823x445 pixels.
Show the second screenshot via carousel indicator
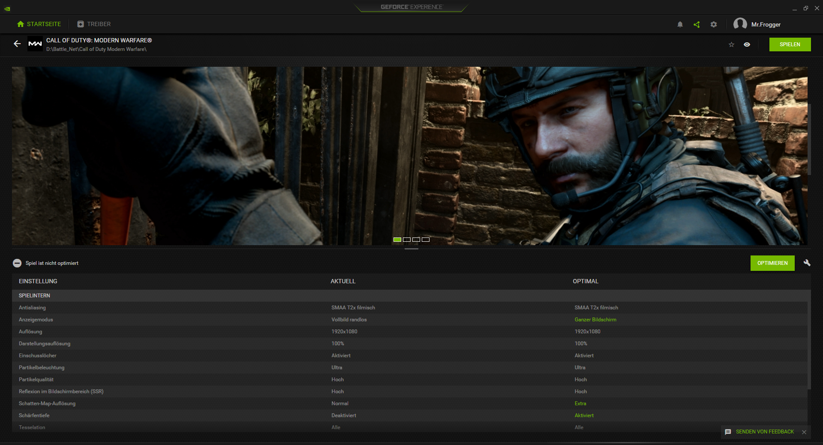tap(407, 240)
